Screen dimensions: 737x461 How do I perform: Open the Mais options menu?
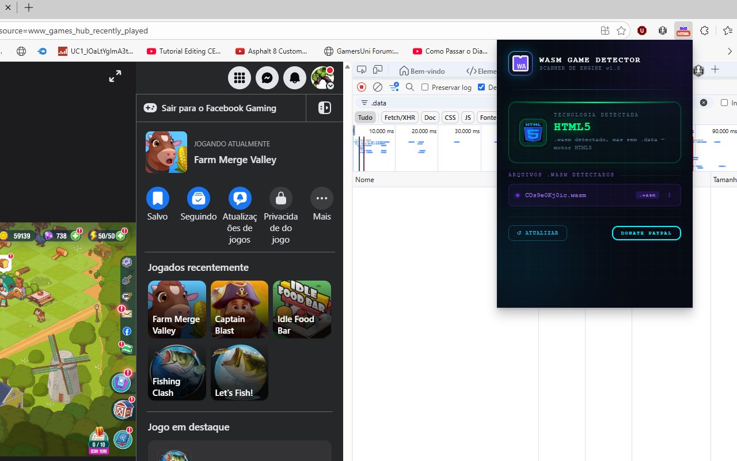[x=322, y=198]
